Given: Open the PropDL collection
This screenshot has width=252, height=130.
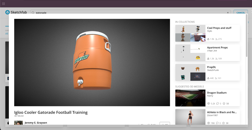Looking at the screenshot, I should (211, 67).
